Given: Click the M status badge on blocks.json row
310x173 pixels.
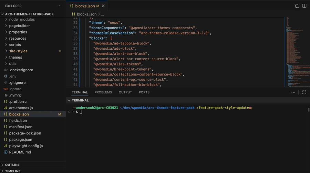Looking at the screenshot, I should click(60, 114).
